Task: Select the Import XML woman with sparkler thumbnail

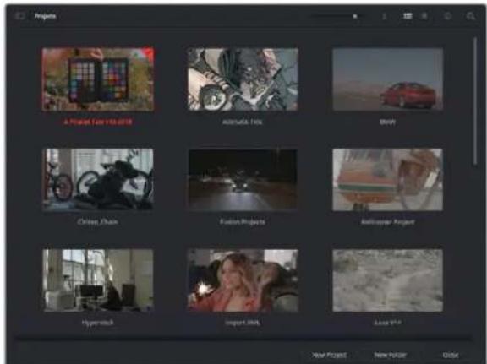Action: click(243, 280)
